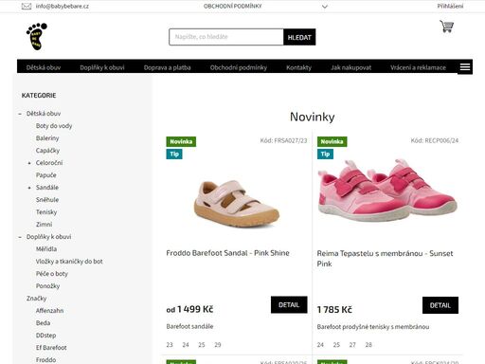Click Dětská obuv in the category sidebar
This screenshot has height=364, width=485.
click(44, 114)
